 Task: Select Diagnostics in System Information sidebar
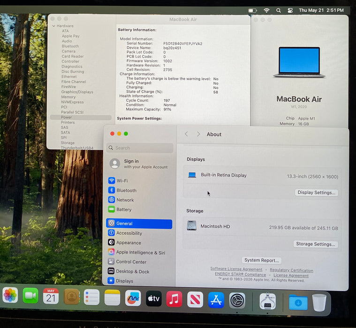tap(72, 67)
